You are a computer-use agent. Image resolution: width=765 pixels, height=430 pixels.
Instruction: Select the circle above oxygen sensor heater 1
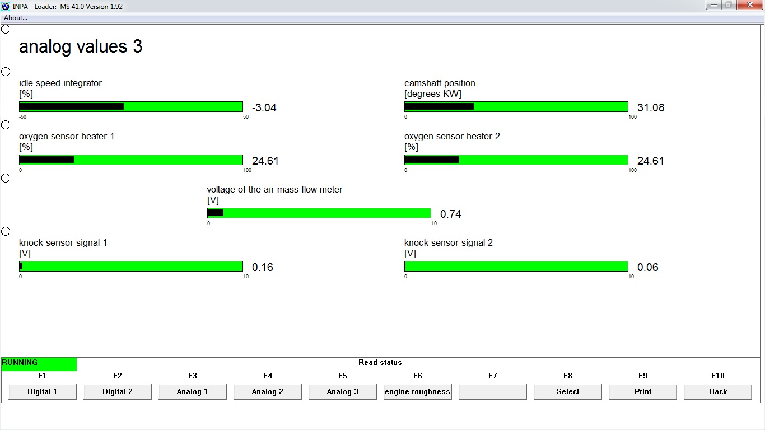[x=6, y=125]
